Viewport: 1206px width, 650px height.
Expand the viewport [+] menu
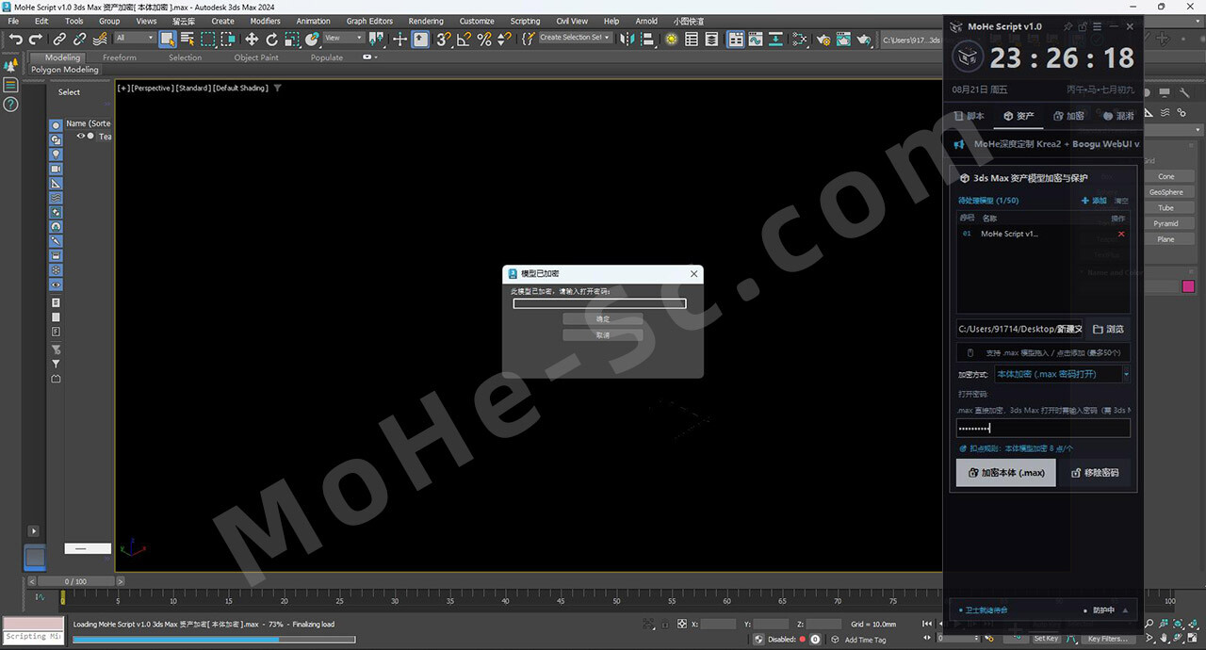click(122, 88)
